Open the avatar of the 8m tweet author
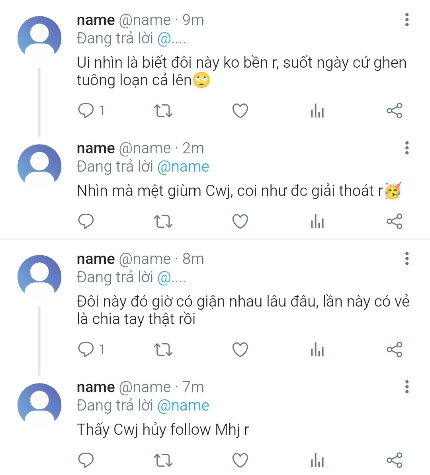The image size is (430, 475). [x=39, y=277]
